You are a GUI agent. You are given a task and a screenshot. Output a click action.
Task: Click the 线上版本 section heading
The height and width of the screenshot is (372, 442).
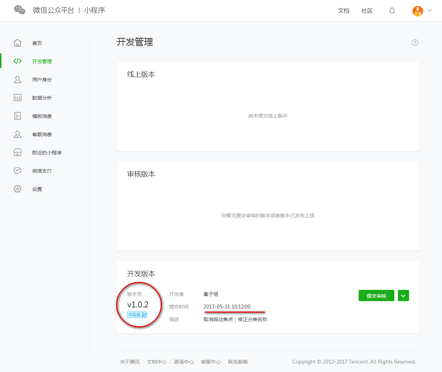[x=141, y=74]
